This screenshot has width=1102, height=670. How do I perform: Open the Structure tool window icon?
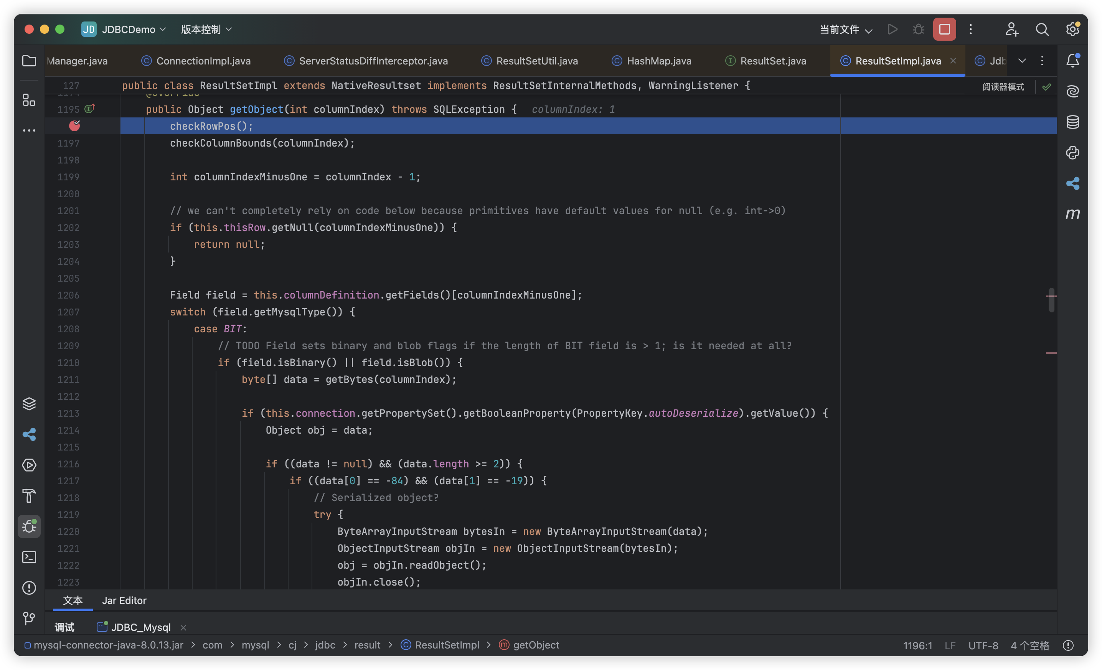tap(29, 100)
